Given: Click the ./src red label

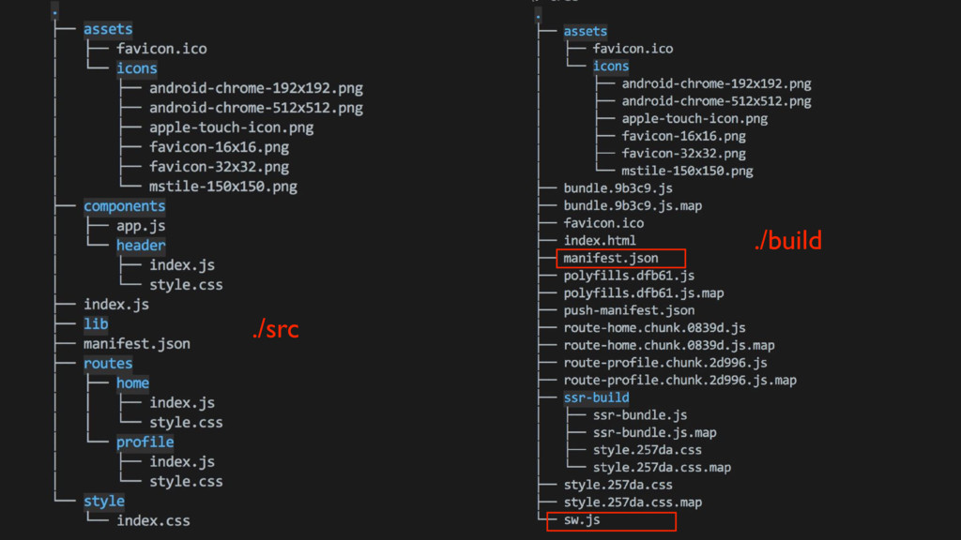Looking at the screenshot, I should click(276, 329).
